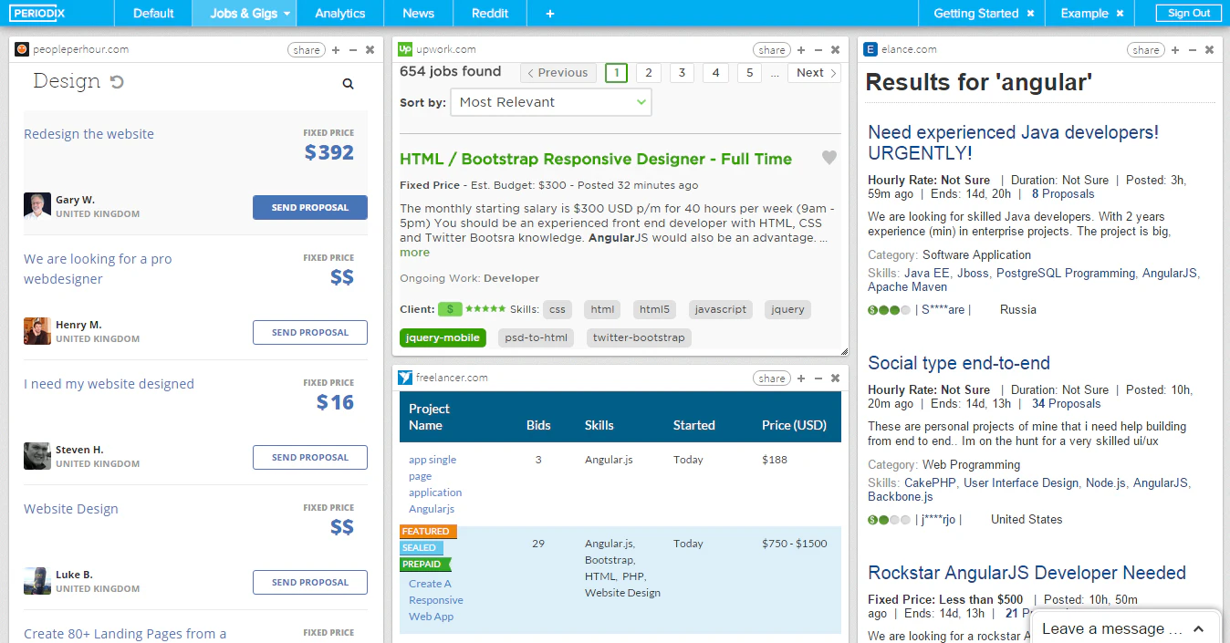Expand job description with more link

(414, 253)
